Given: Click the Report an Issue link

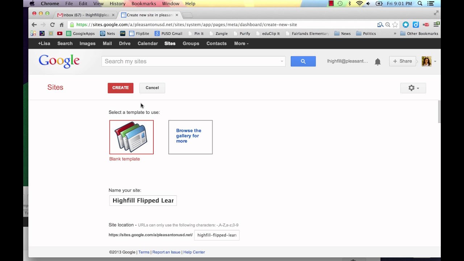Looking at the screenshot, I should click(166, 252).
